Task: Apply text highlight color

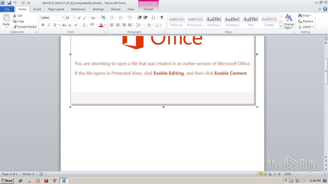Action: click(x=92, y=25)
